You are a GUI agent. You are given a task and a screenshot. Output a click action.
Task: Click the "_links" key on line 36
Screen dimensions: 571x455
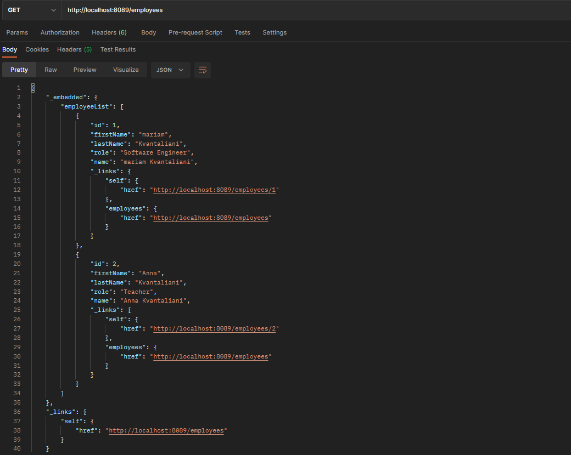61,412
